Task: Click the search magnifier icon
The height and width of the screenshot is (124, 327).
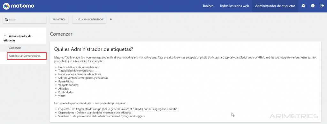Action: click(6, 19)
